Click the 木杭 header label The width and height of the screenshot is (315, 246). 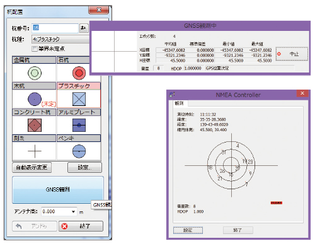click(x=34, y=86)
